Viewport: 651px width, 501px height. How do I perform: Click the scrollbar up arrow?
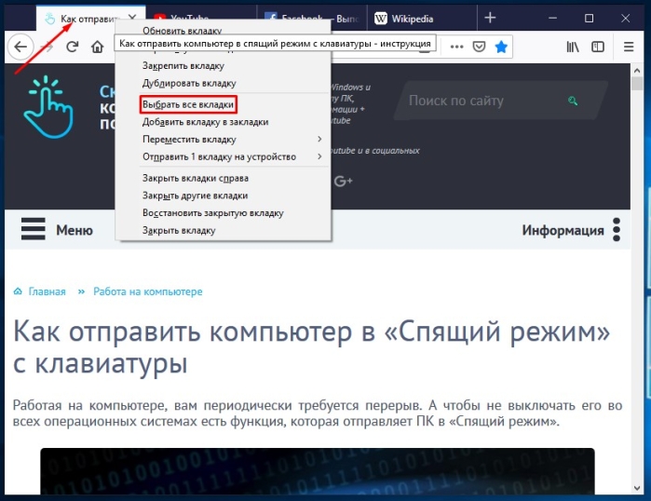(636, 70)
